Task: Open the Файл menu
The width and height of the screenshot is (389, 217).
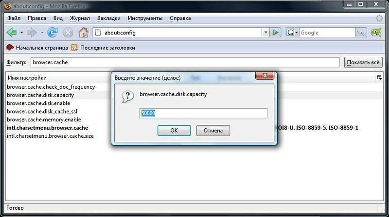Action: (14, 18)
